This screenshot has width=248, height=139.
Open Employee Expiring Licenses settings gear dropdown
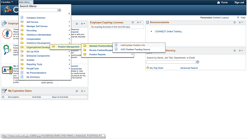139,22
